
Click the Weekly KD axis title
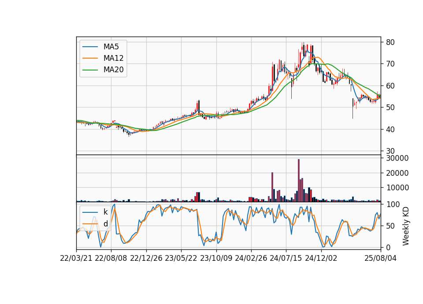[406, 226]
